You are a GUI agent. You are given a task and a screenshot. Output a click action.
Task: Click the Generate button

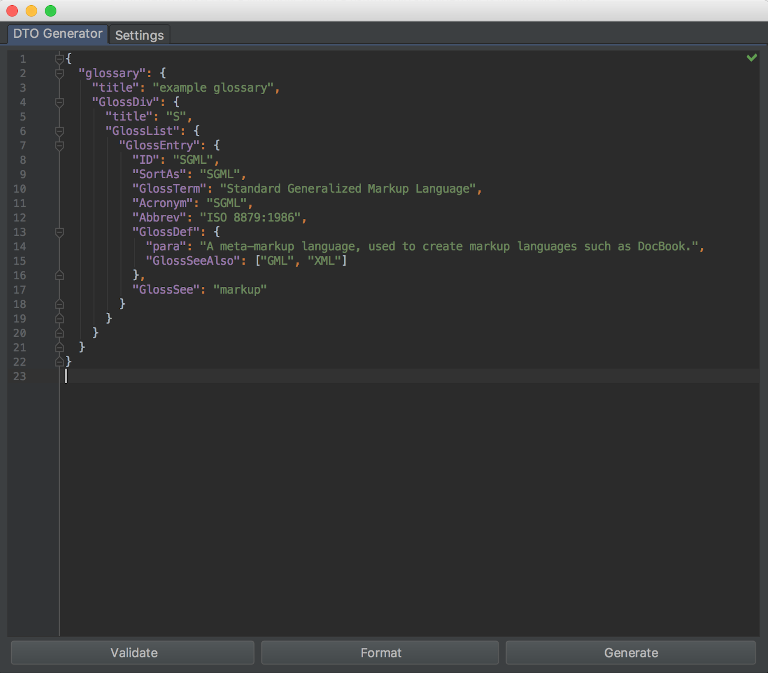point(631,653)
